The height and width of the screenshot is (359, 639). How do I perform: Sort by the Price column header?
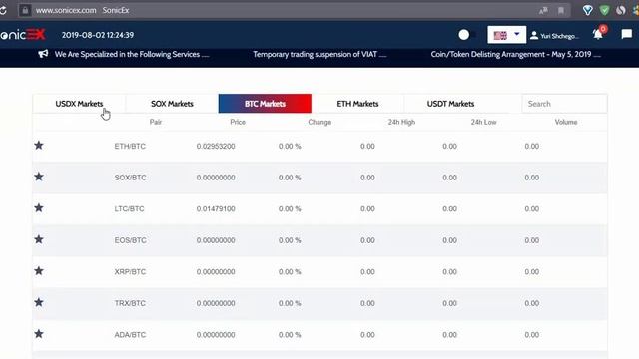coord(238,122)
